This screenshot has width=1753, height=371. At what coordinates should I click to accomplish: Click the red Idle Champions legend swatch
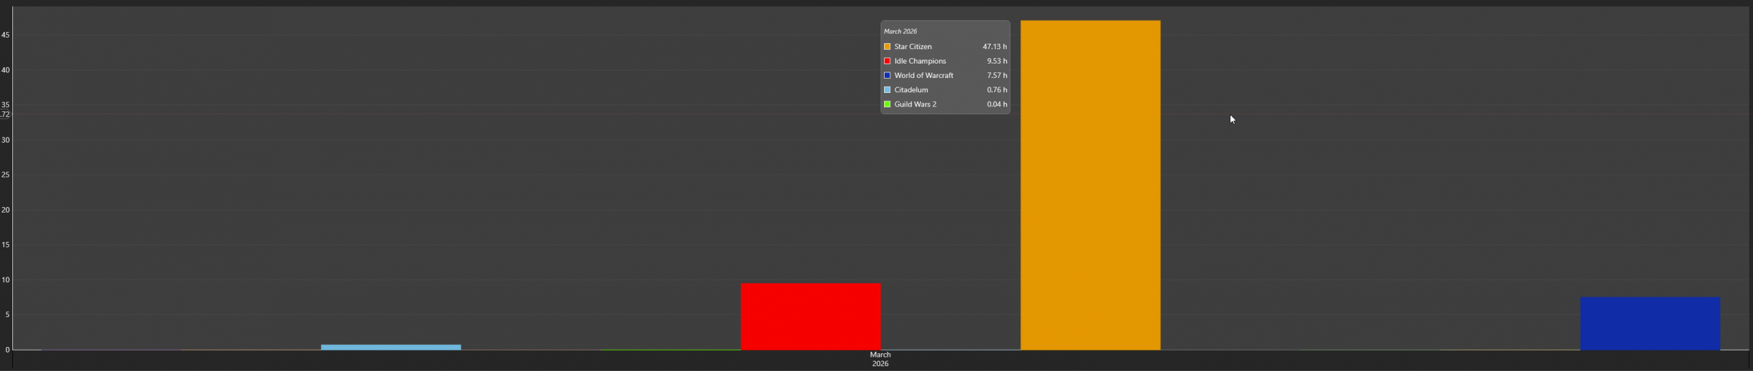pyautogui.click(x=887, y=61)
